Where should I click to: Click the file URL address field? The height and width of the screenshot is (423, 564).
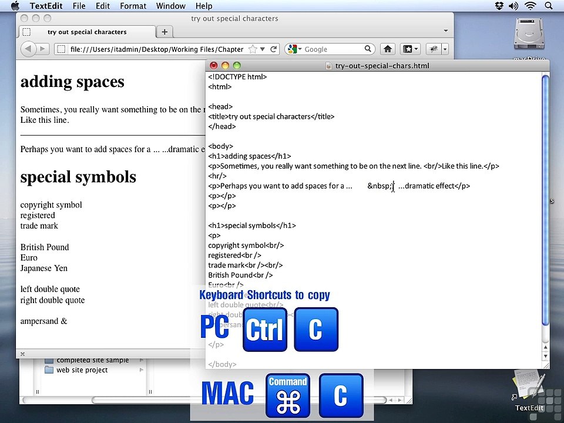tap(157, 49)
